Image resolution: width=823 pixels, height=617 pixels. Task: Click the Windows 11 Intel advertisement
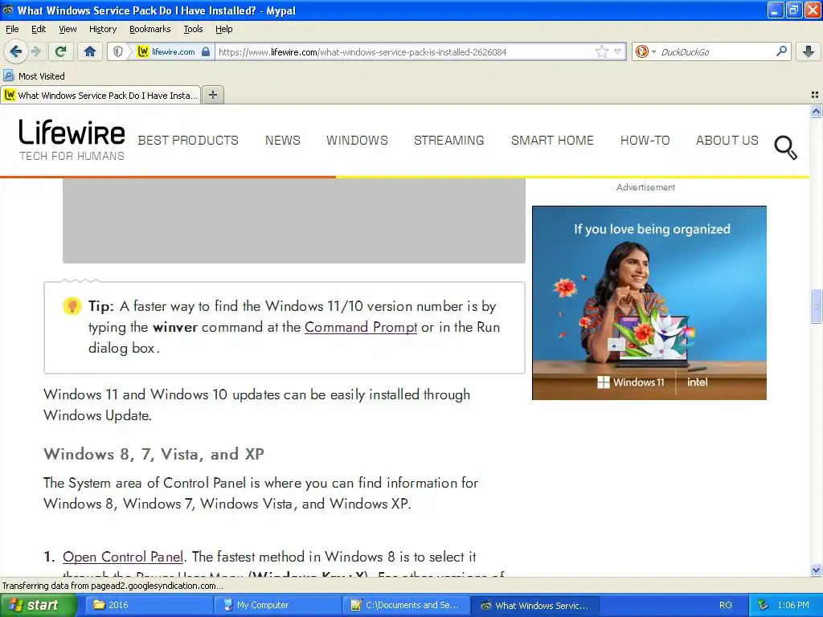[649, 303]
